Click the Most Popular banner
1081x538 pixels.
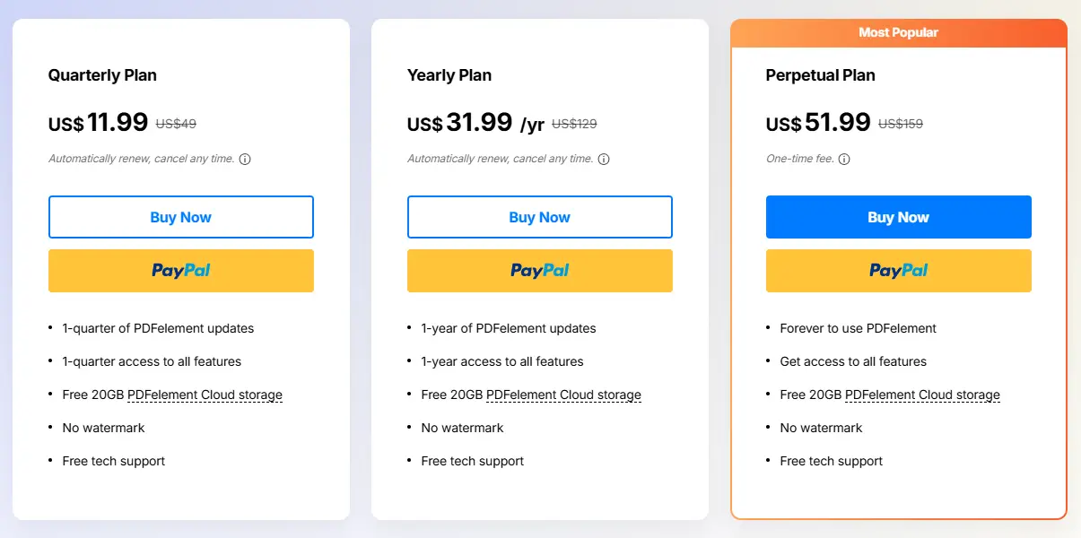coord(898,33)
